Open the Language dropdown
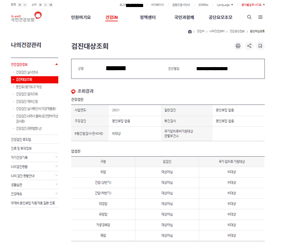The image size is (281, 243). coord(225,5)
